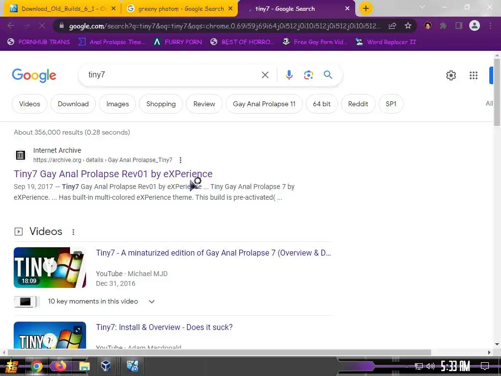Open the Google apps grid

tap(474, 75)
